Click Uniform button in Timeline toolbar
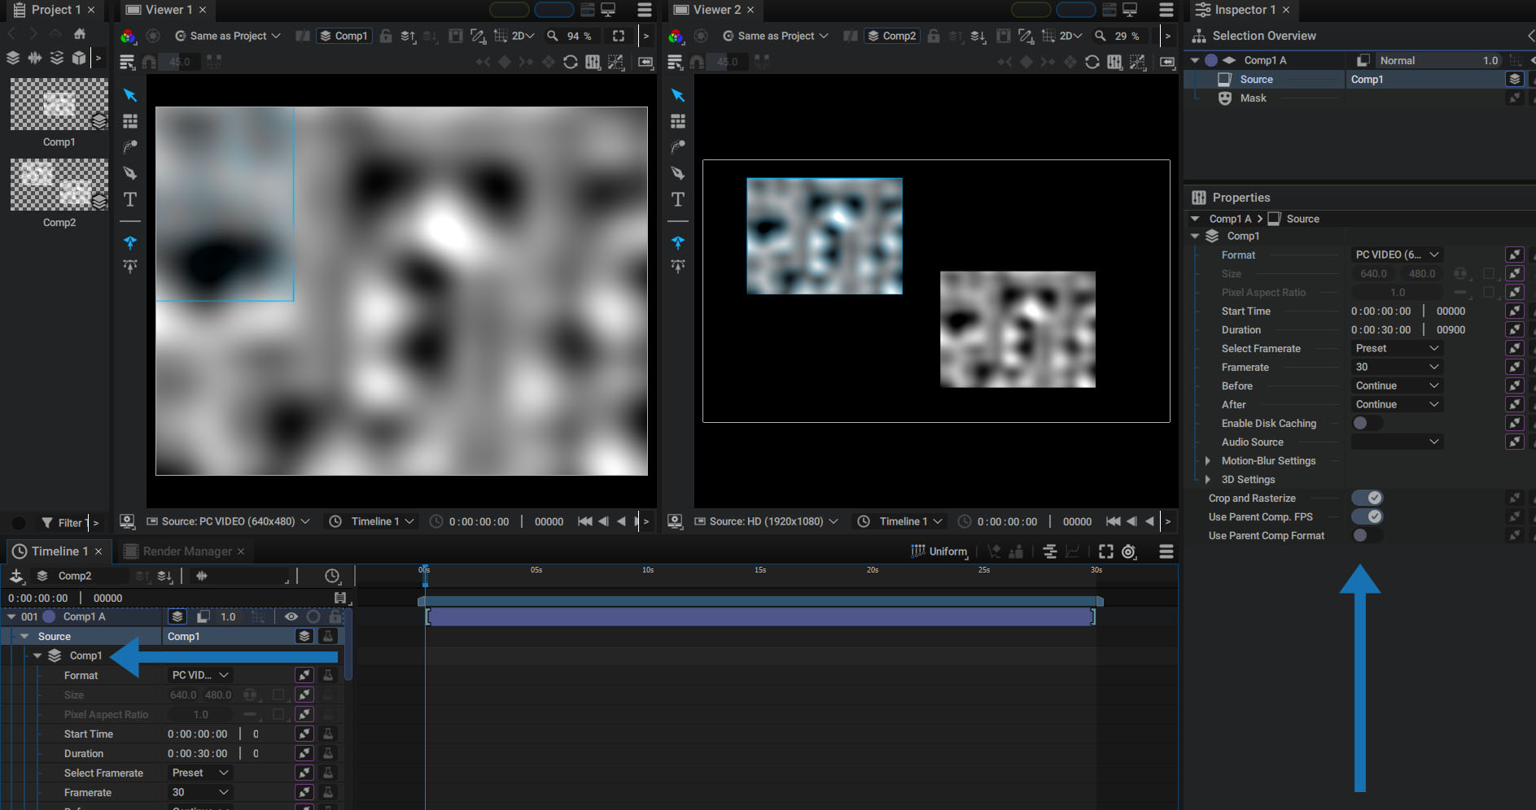Viewport: 1536px width, 810px height. pyautogui.click(x=939, y=551)
